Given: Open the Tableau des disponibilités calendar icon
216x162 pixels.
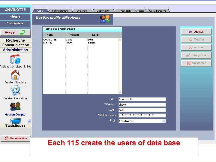Looking at the screenshot, I should (15, 59).
